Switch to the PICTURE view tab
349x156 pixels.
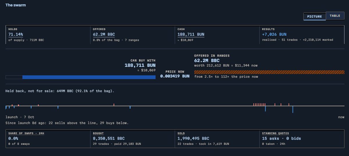coord(314,17)
